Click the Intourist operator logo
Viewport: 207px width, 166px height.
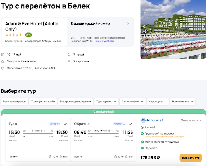152,120
